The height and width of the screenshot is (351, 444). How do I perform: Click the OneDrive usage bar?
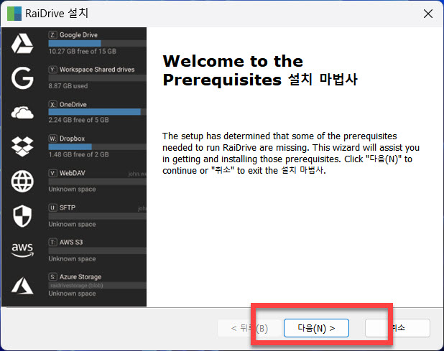[x=98, y=112]
